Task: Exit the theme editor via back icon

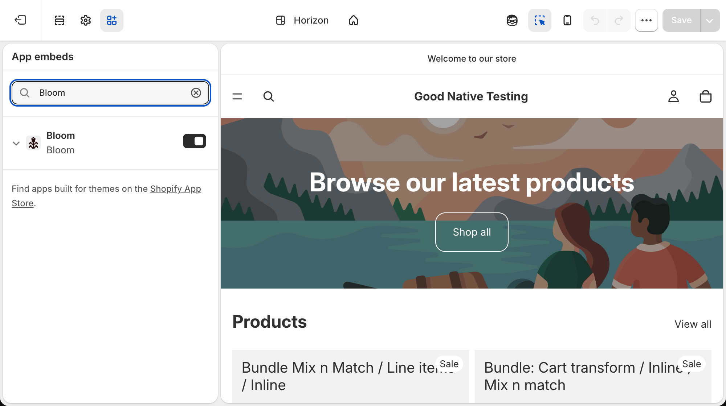Action: pos(20,20)
